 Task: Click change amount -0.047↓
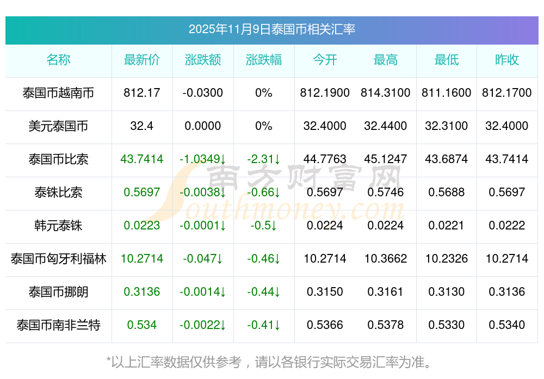[202, 259]
